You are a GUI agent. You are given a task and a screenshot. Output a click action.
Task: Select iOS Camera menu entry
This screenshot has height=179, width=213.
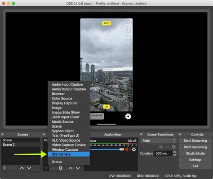[x=69, y=154]
